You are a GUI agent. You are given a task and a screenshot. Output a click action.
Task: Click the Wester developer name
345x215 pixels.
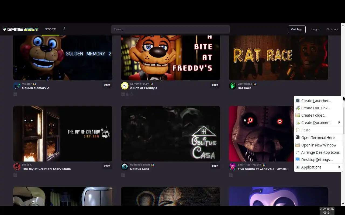point(27,84)
